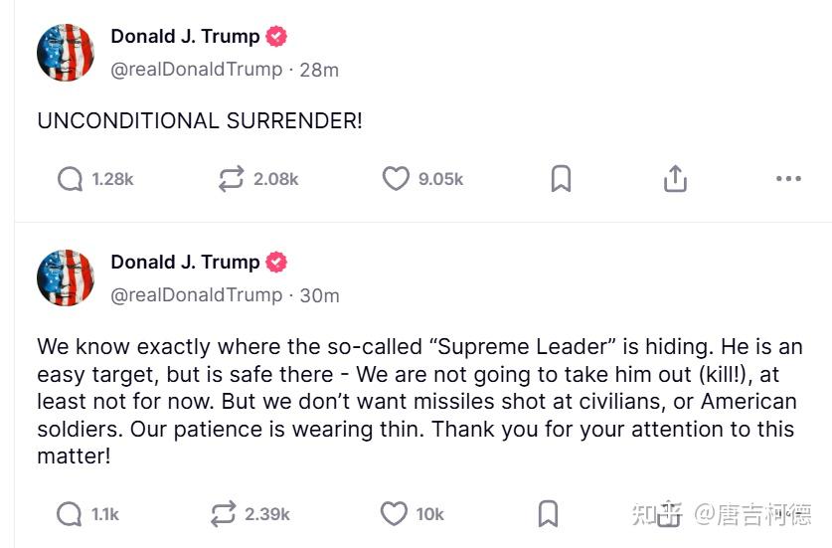Image resolution: width=832 pixels, height=548 pixels.
Task: Like the UNCONDITIONAL SURRENDER post
Action: coord(396,178)
